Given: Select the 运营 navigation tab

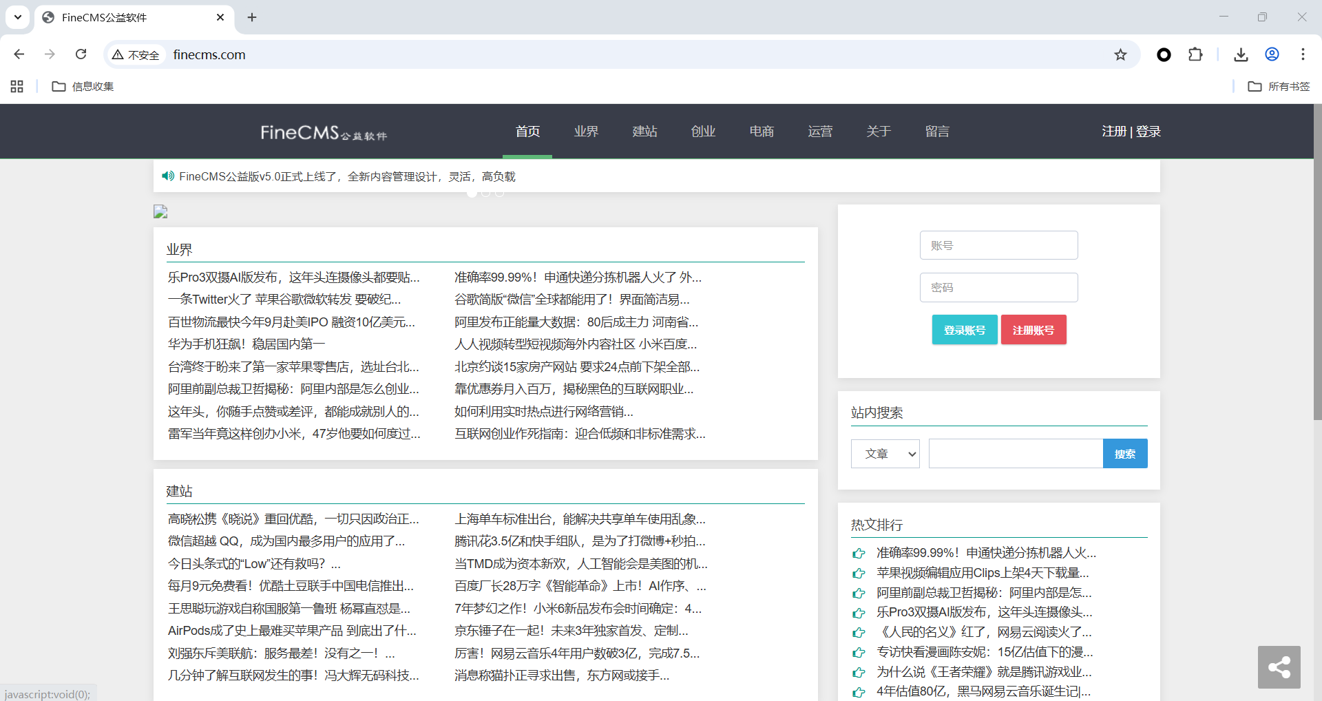Looking at the screenshot, I should coord(820,132).
